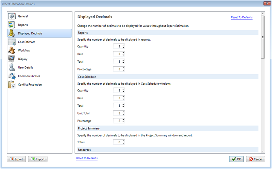Open the User Details person icon
Viewport: 272px width, 169px height.
(12, 67)
